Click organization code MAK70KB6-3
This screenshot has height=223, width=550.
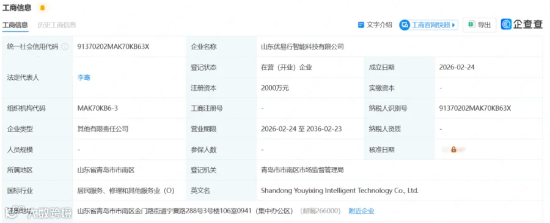click(x=98, y=108)
